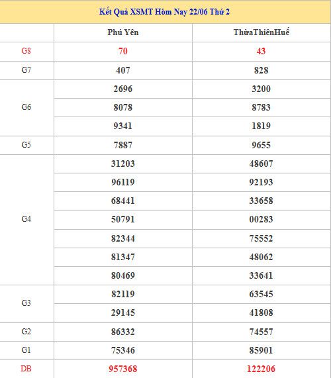This screenshot has height=378, width=331.
Task: Select the G6 number 8783
Action: pyautogui.click(x=261, y=107)
